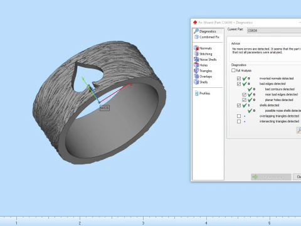The image size is (301, 226).
Task: Toggle the bad edges detected checkbox
Action: click(239, 84)
